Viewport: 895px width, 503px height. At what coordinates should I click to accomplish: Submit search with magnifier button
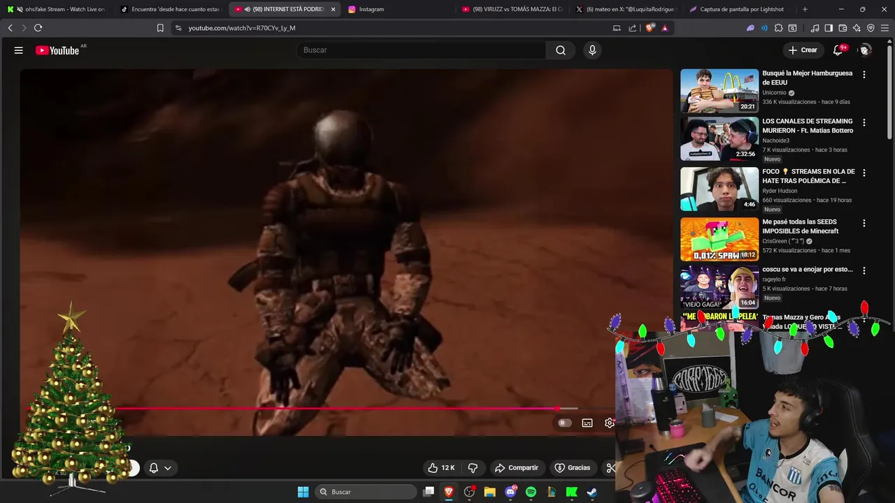click(561, 50)
